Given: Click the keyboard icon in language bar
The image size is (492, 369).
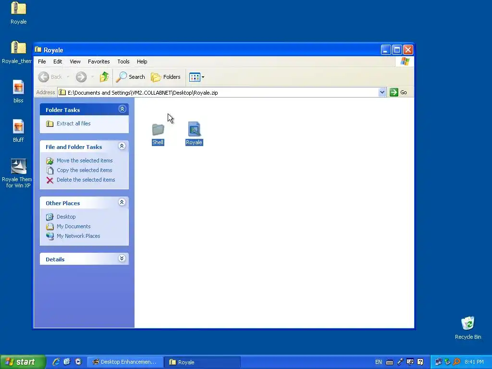Looking at the screenshot, I should click(389, 362).
